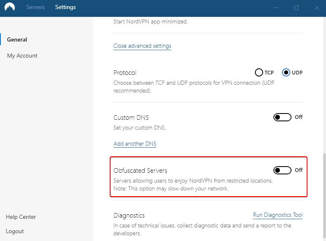Minimize the NordVPN window
The image size is (326, 241).
[x=276, y=8]
